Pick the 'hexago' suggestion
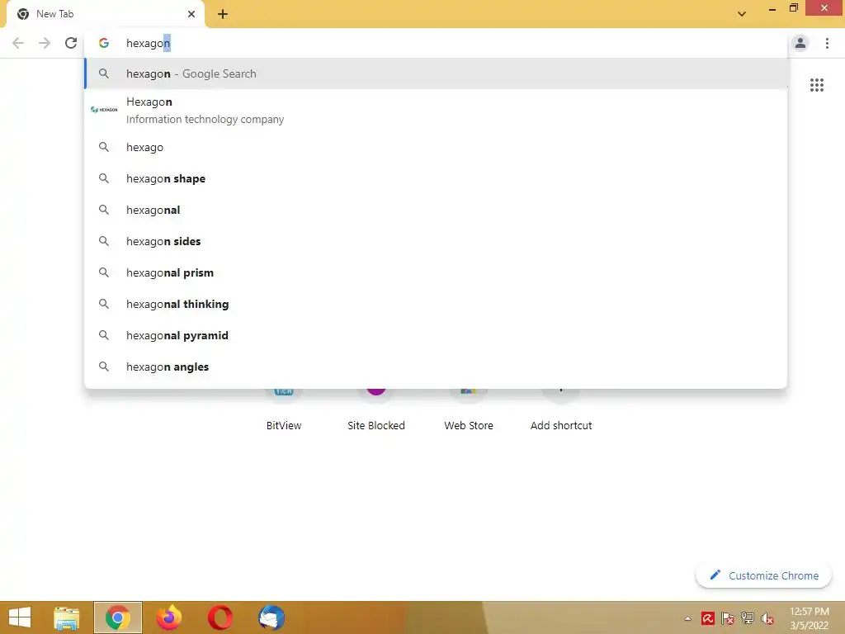 tap(436, 147)
